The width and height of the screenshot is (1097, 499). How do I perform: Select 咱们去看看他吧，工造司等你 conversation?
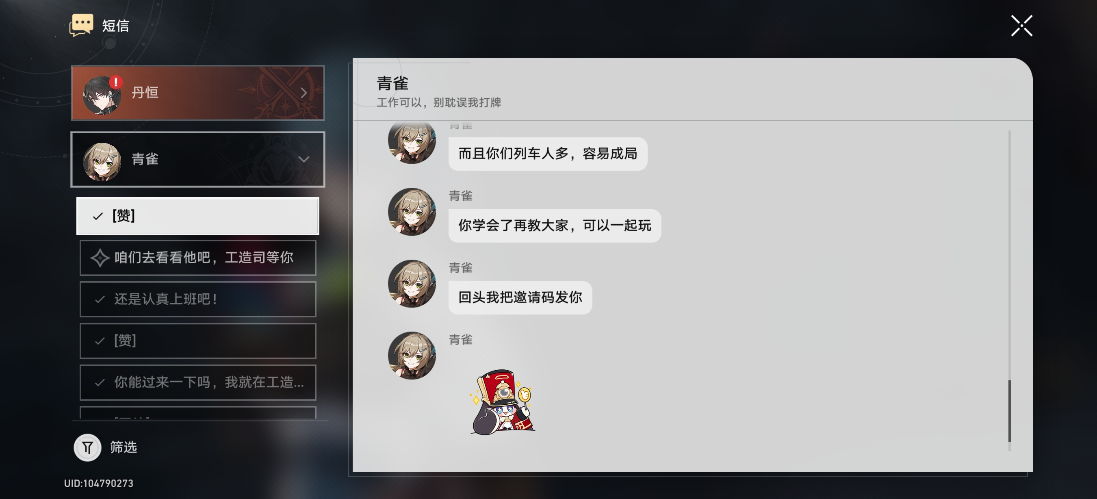[197, 258]
